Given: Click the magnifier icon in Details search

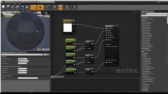Looking at the screenshot, I should [x=43, y=55].
